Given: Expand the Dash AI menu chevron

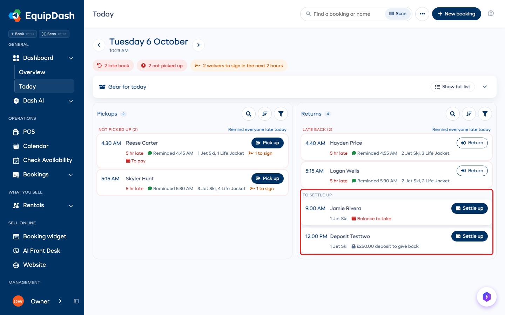Looking at the screenshot, I should [71, 101].
